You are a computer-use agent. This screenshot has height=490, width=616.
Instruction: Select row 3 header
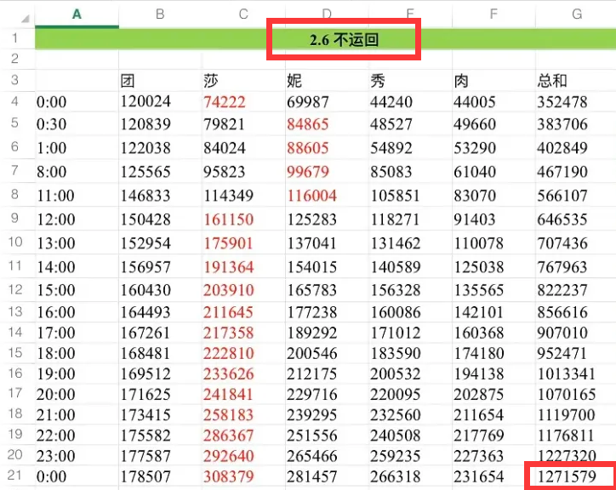click(x=15, y=80)
